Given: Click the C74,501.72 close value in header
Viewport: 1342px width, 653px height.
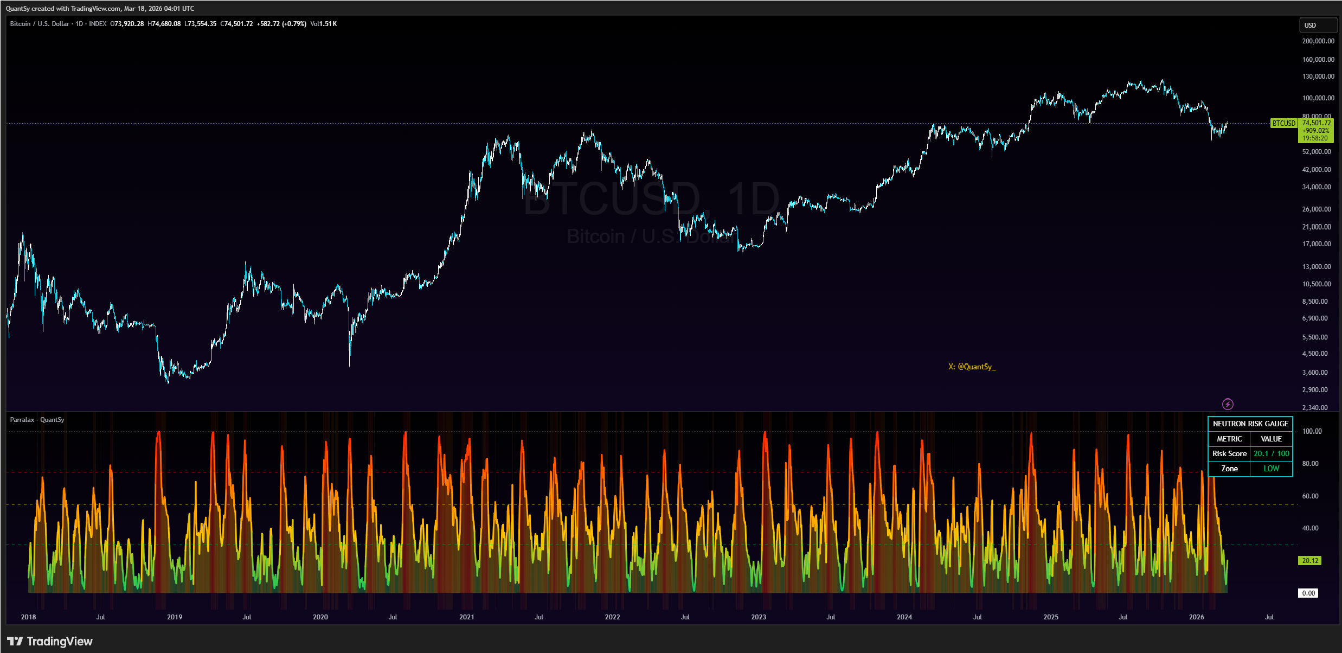Looking at the screenshot, I should tap(236, 24).
